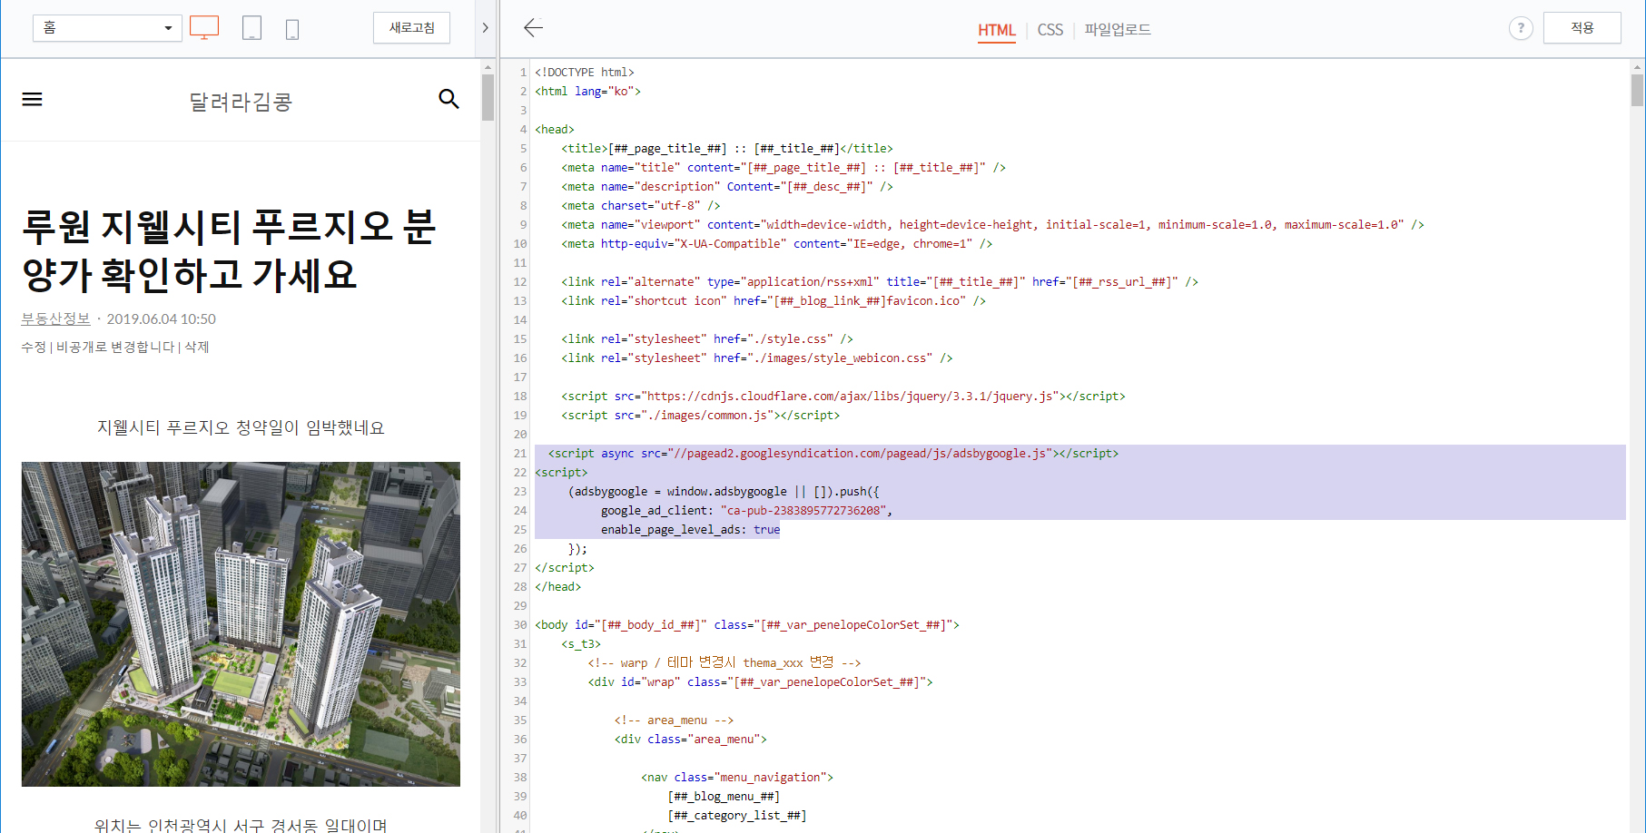
Task: Click the html lang="ko" code line
Action: pos(587,91)
